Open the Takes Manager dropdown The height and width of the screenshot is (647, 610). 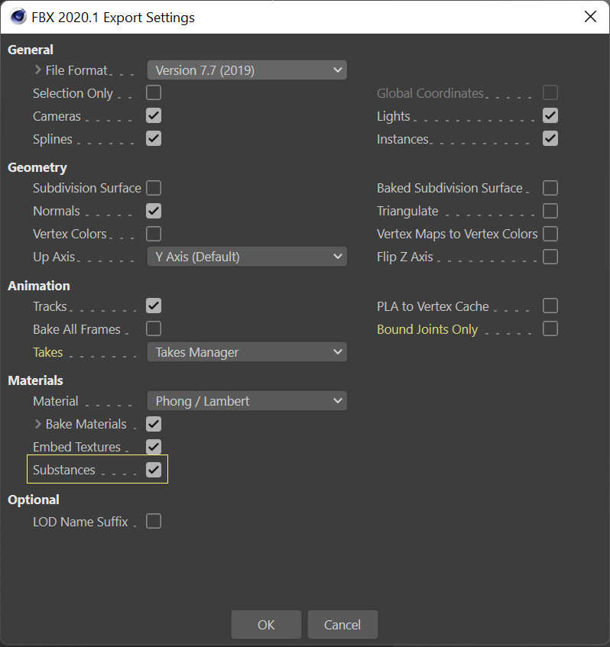click(x=246, y=352)
